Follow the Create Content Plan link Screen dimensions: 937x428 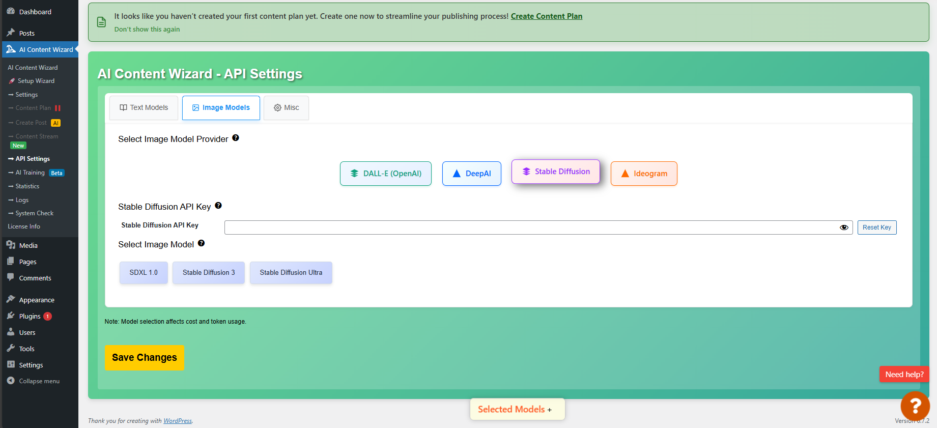pos(546,16)
